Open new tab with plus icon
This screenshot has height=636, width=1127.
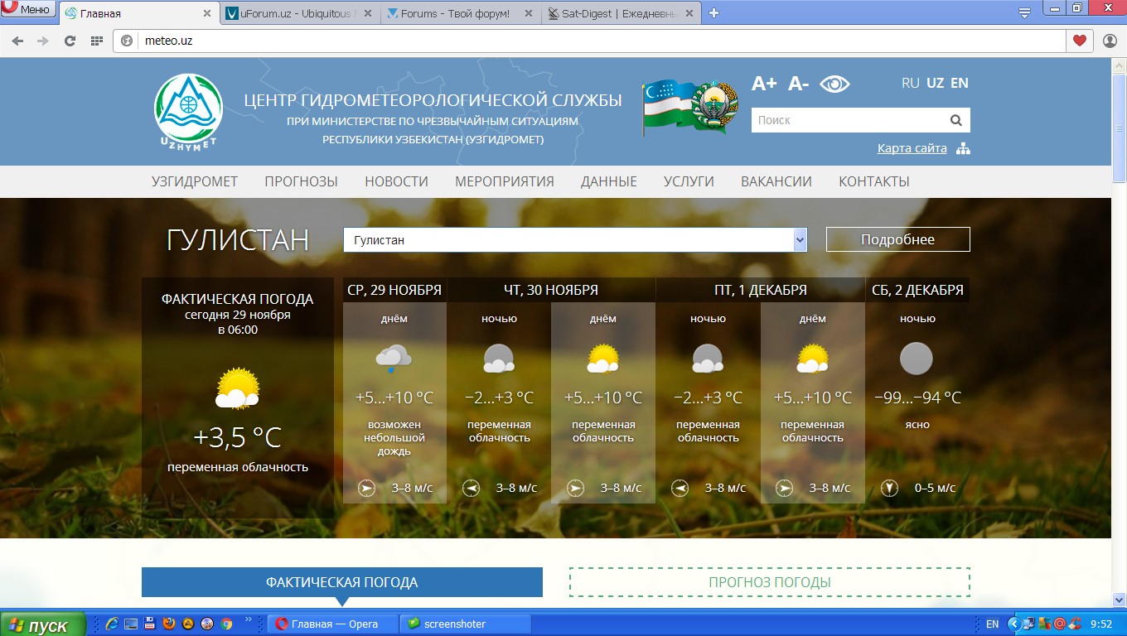pyautogui.click(x=713, y=13)
